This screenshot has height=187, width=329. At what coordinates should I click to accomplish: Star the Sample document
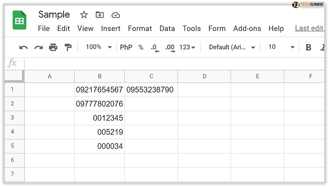(84, 15)
